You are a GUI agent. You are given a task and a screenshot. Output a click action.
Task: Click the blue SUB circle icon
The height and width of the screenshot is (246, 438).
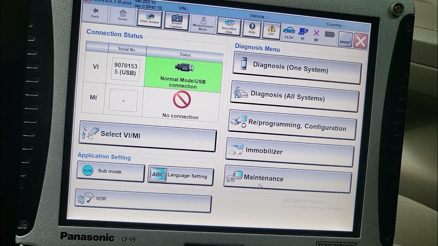tap(88, 170)
